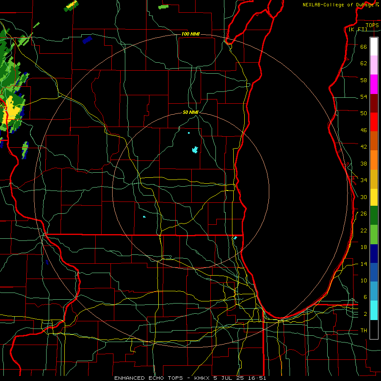This screenshot has height=381, width=381.
Task: Click the '38' legend value
Action: point(364,163)
